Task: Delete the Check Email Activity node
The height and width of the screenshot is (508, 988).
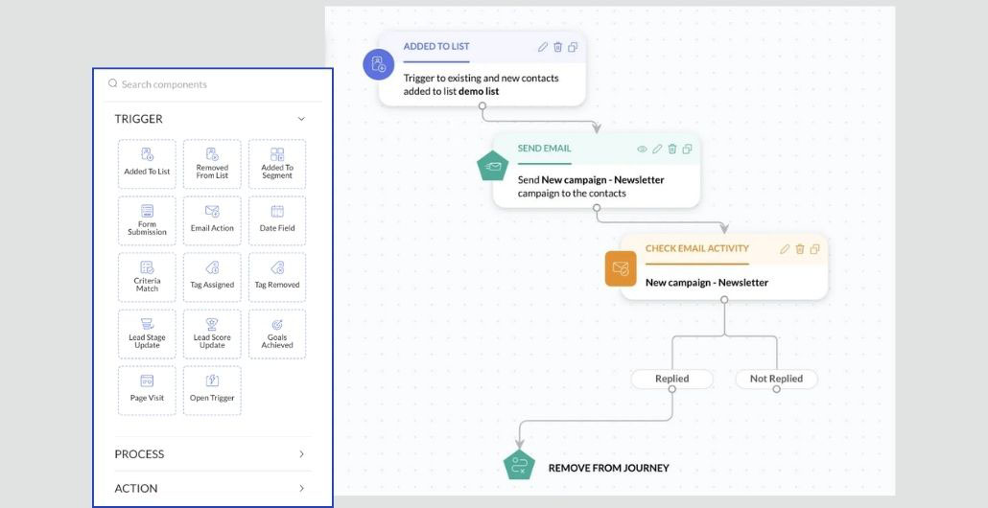Action: click(x=800, y=248)
